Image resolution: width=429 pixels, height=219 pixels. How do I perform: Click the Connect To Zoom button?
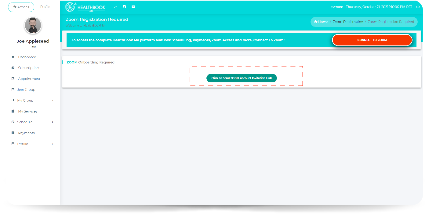click(372, 40)
